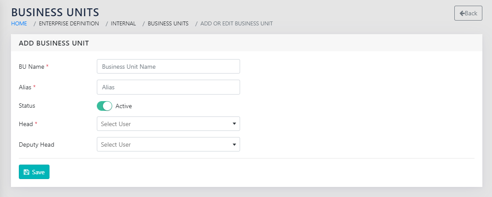Click the left arrow icon in Back button
492x197 pixels.
point(462,13)
